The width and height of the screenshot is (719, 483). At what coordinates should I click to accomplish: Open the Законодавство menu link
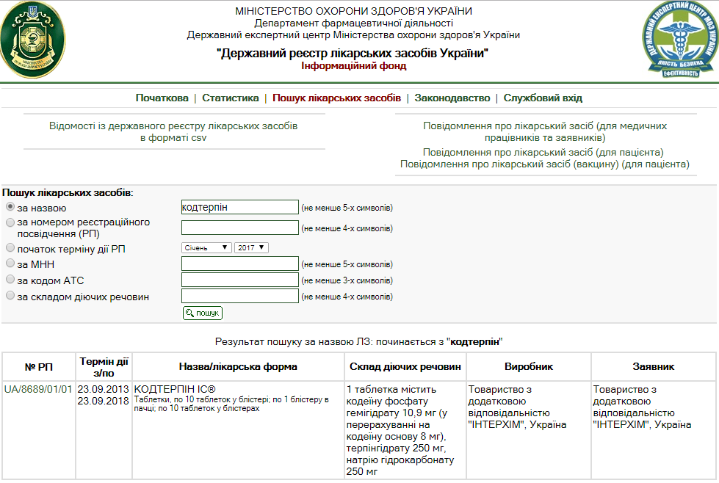click(x=452, y=98)
